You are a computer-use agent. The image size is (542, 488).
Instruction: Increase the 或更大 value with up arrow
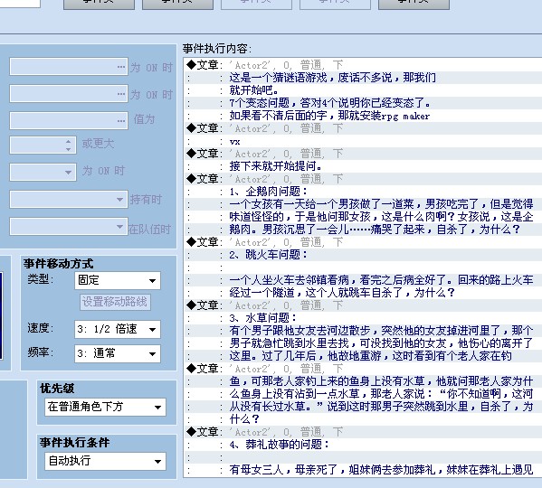69,142
